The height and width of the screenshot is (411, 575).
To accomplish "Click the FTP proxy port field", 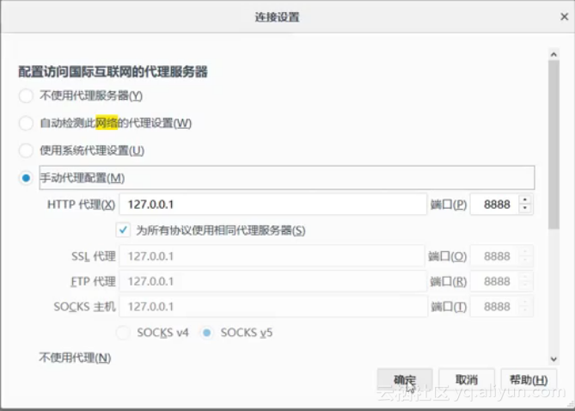I will click(502, 281).
